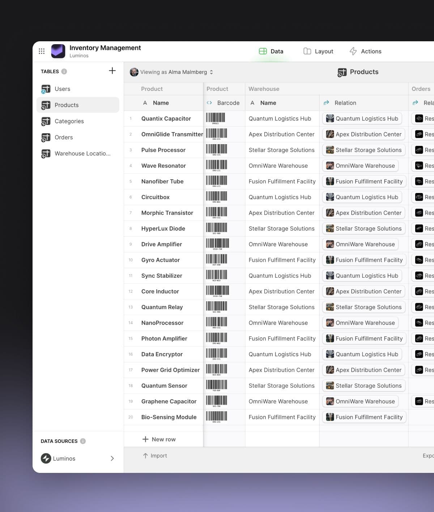434x512 pixels.
Task: Click the app grid icon top-left
Action: click(42, 51)
